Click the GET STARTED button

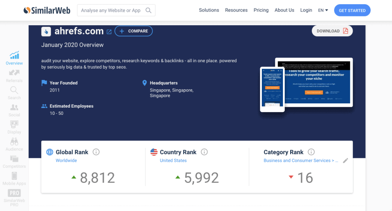352,10
